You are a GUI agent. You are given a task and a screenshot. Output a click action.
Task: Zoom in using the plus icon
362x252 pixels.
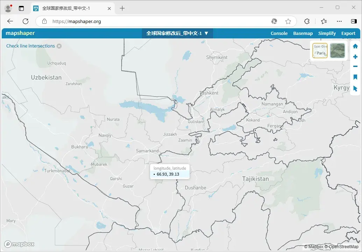pyautogui.click(x=355, y=56)
